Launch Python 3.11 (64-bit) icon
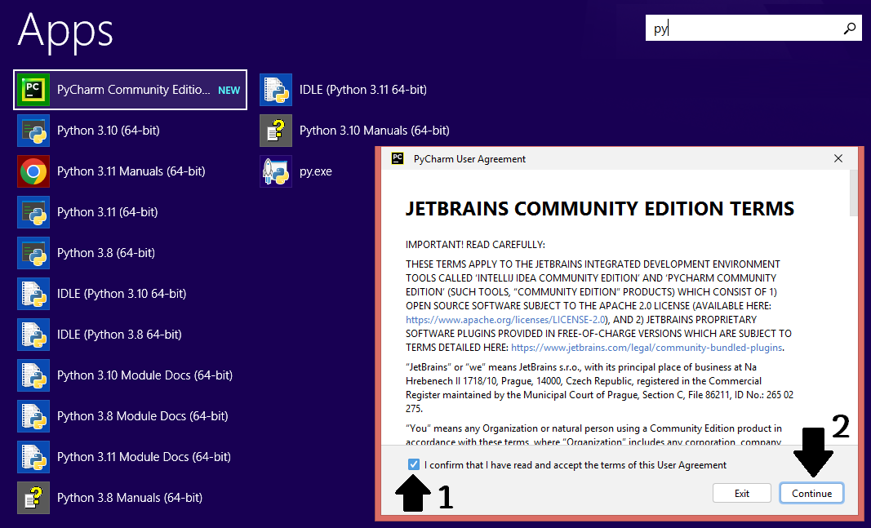This screenshot has width=871, height=528. (33, 212)
